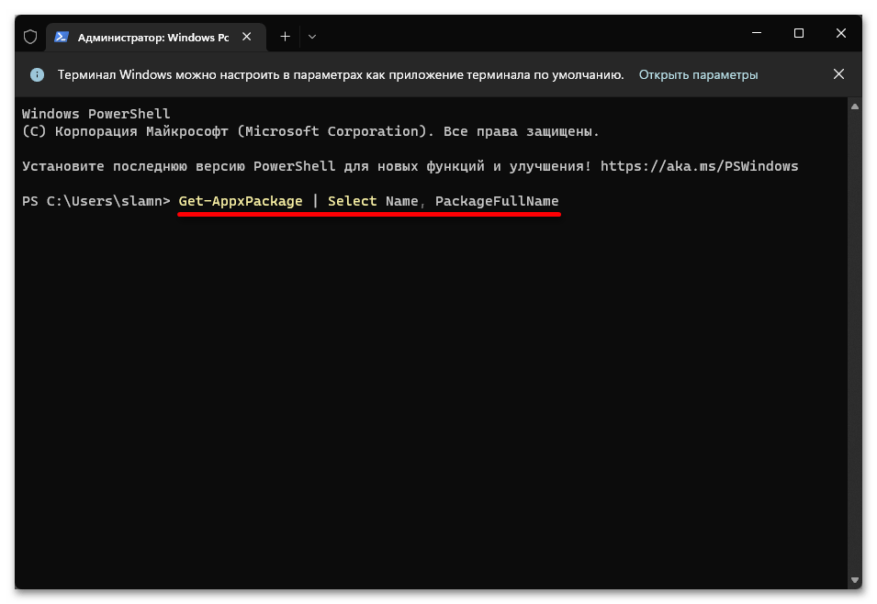Click the info icon in notification bar

click(37, 74)
